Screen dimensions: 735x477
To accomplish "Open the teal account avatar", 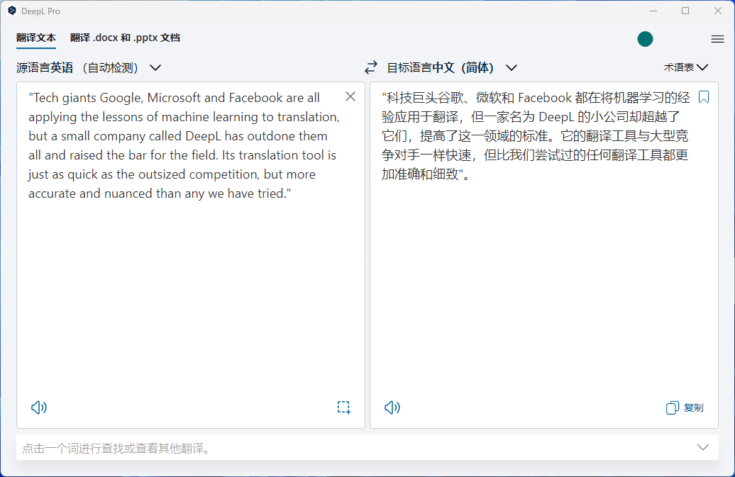I will tap(645, 39).
